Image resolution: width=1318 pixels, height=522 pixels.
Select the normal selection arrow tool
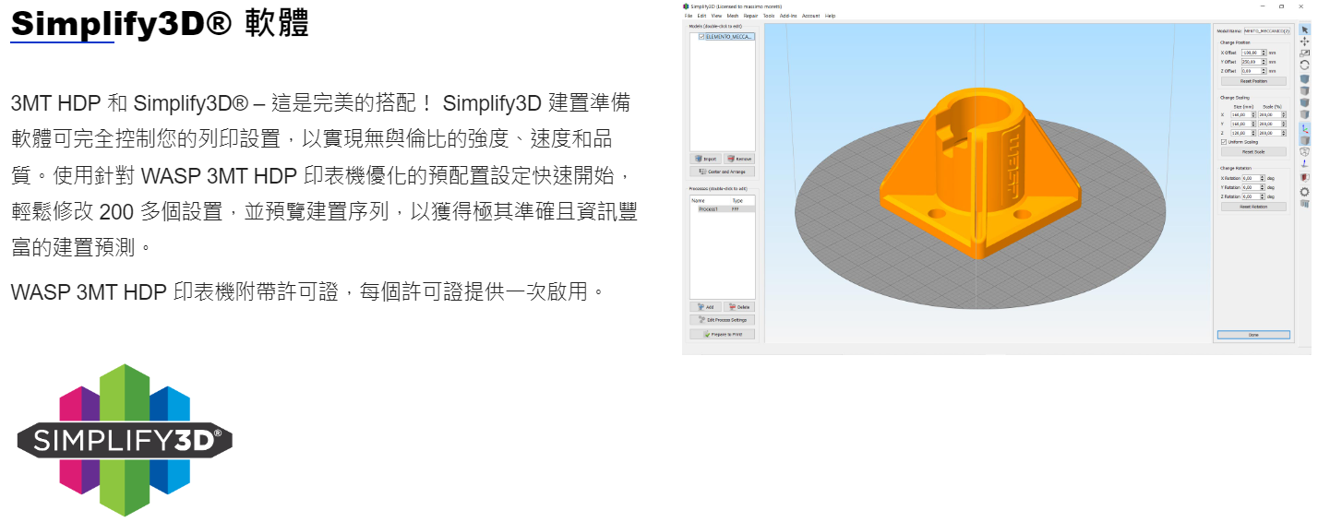click(1304, 30)
